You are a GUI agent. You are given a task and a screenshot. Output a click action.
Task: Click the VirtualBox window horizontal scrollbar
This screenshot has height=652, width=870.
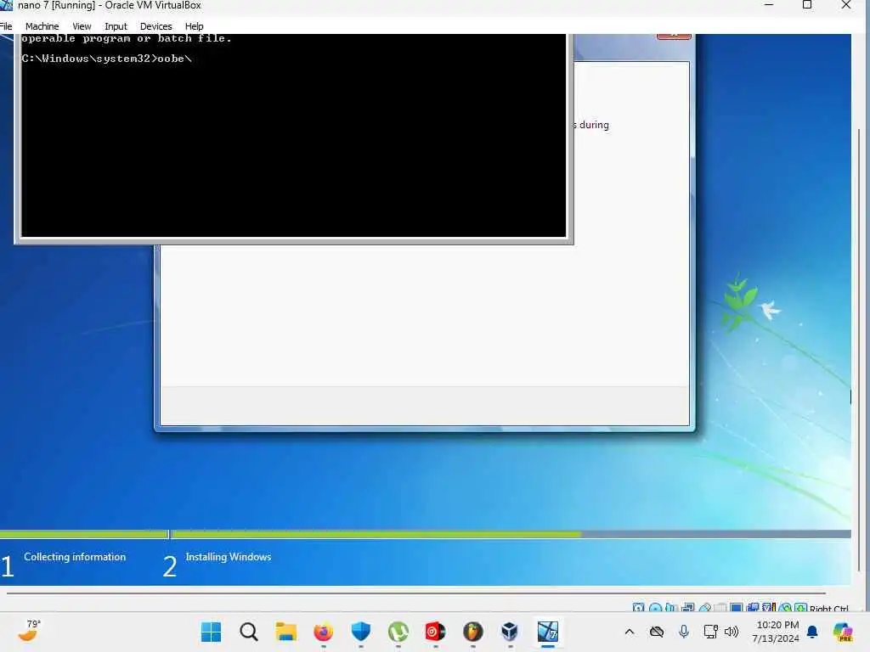(x=416, y=593)
